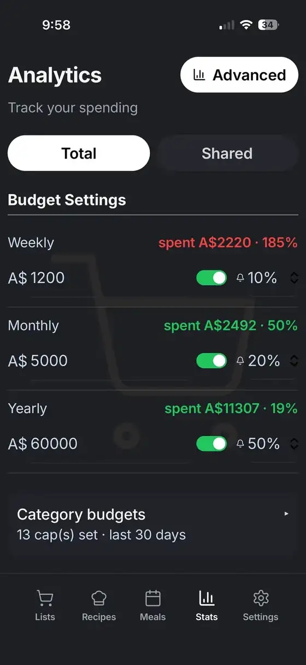The height and width of the screenshot is (665, 306).
Task: Tap the bell icon beside yearly 50%
Action: tap(240, 444)
